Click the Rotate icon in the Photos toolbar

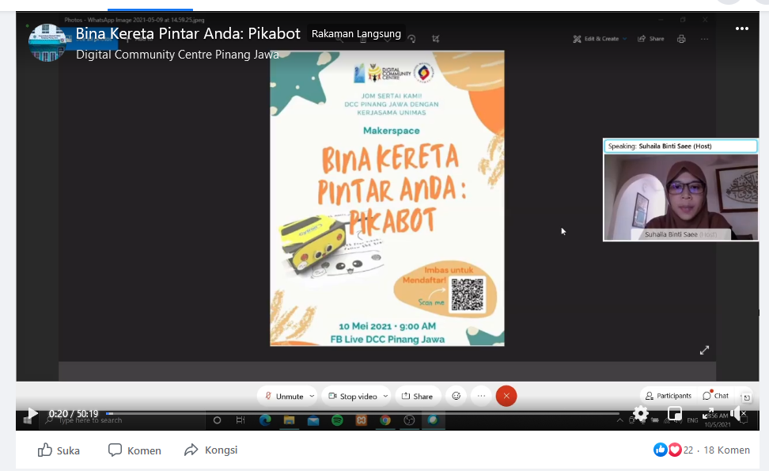(x=411, y=39)
